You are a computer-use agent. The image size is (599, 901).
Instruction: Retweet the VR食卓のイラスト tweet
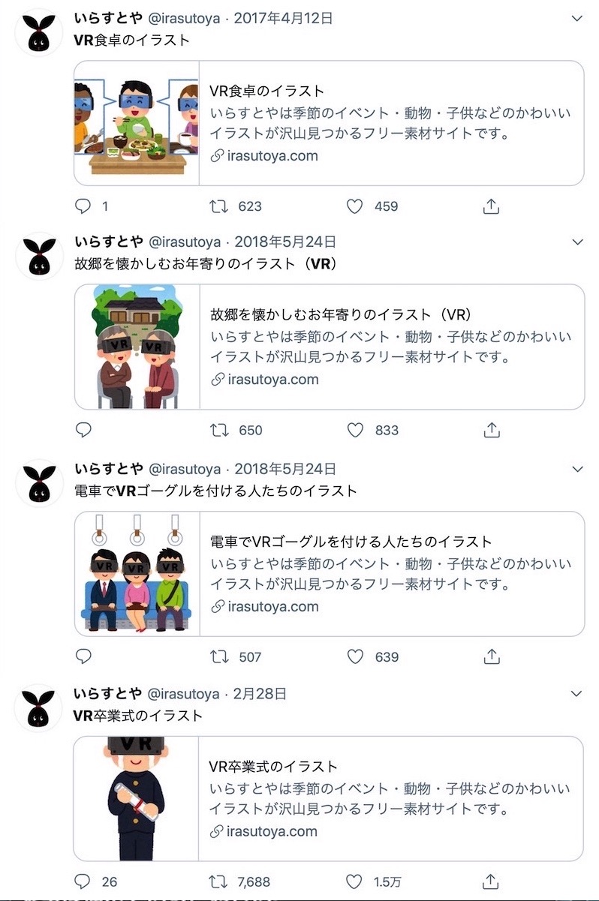[218, 206]
